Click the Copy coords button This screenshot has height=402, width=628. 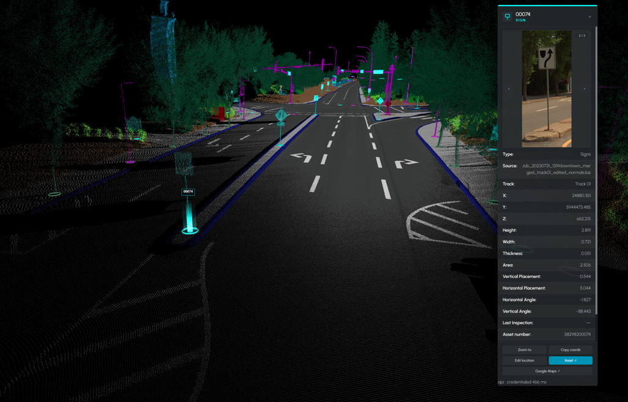pyautogui.click(x=570, y=349)
